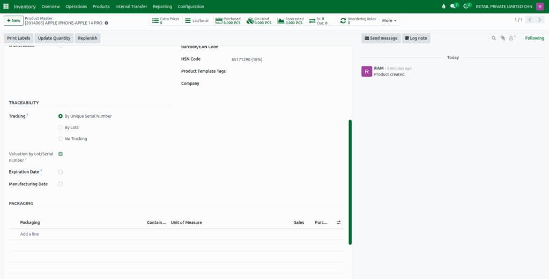
Task: Click Add a line in Packaging
Action: pyautogui.click(x=29, y=234)
